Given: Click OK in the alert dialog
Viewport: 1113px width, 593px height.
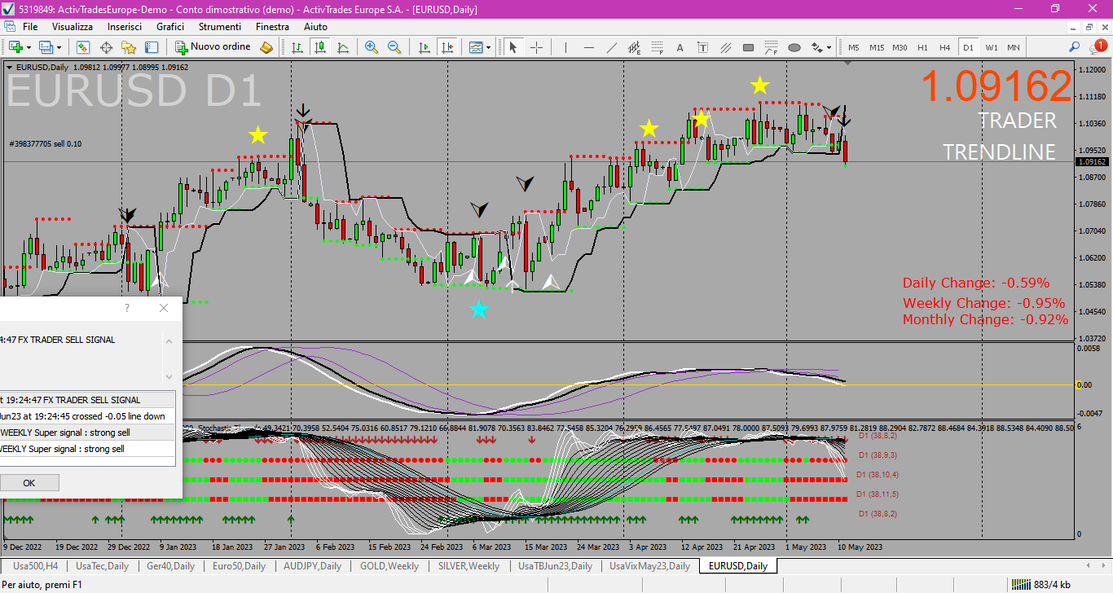Looking at the screenshot, I should click(x=29, y=483).
